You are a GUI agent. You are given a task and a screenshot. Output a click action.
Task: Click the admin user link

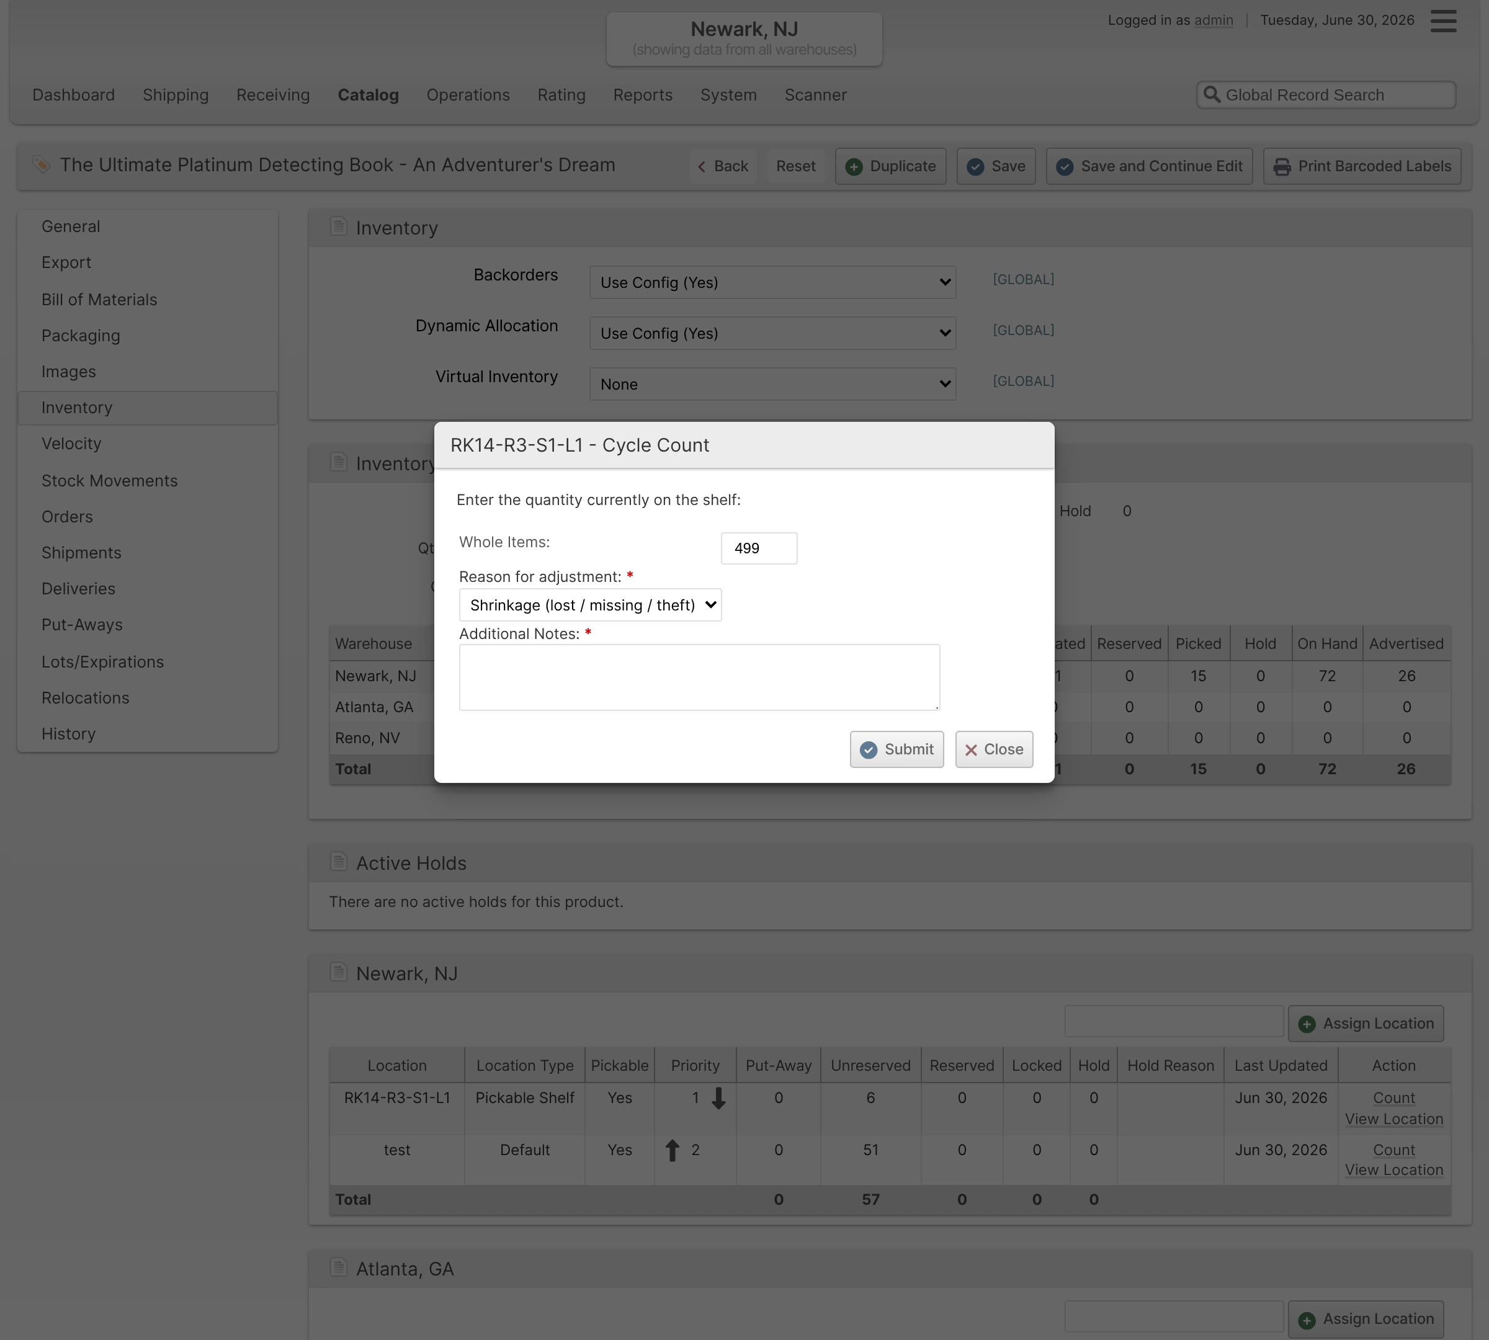point(1214,20)
